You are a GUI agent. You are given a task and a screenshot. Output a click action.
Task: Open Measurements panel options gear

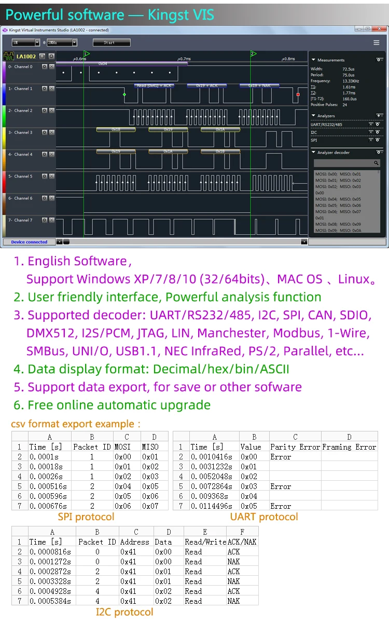point(379,60)
